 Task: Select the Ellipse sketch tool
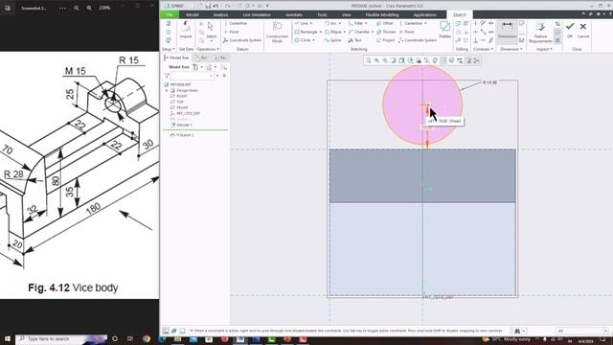[332, 32]
